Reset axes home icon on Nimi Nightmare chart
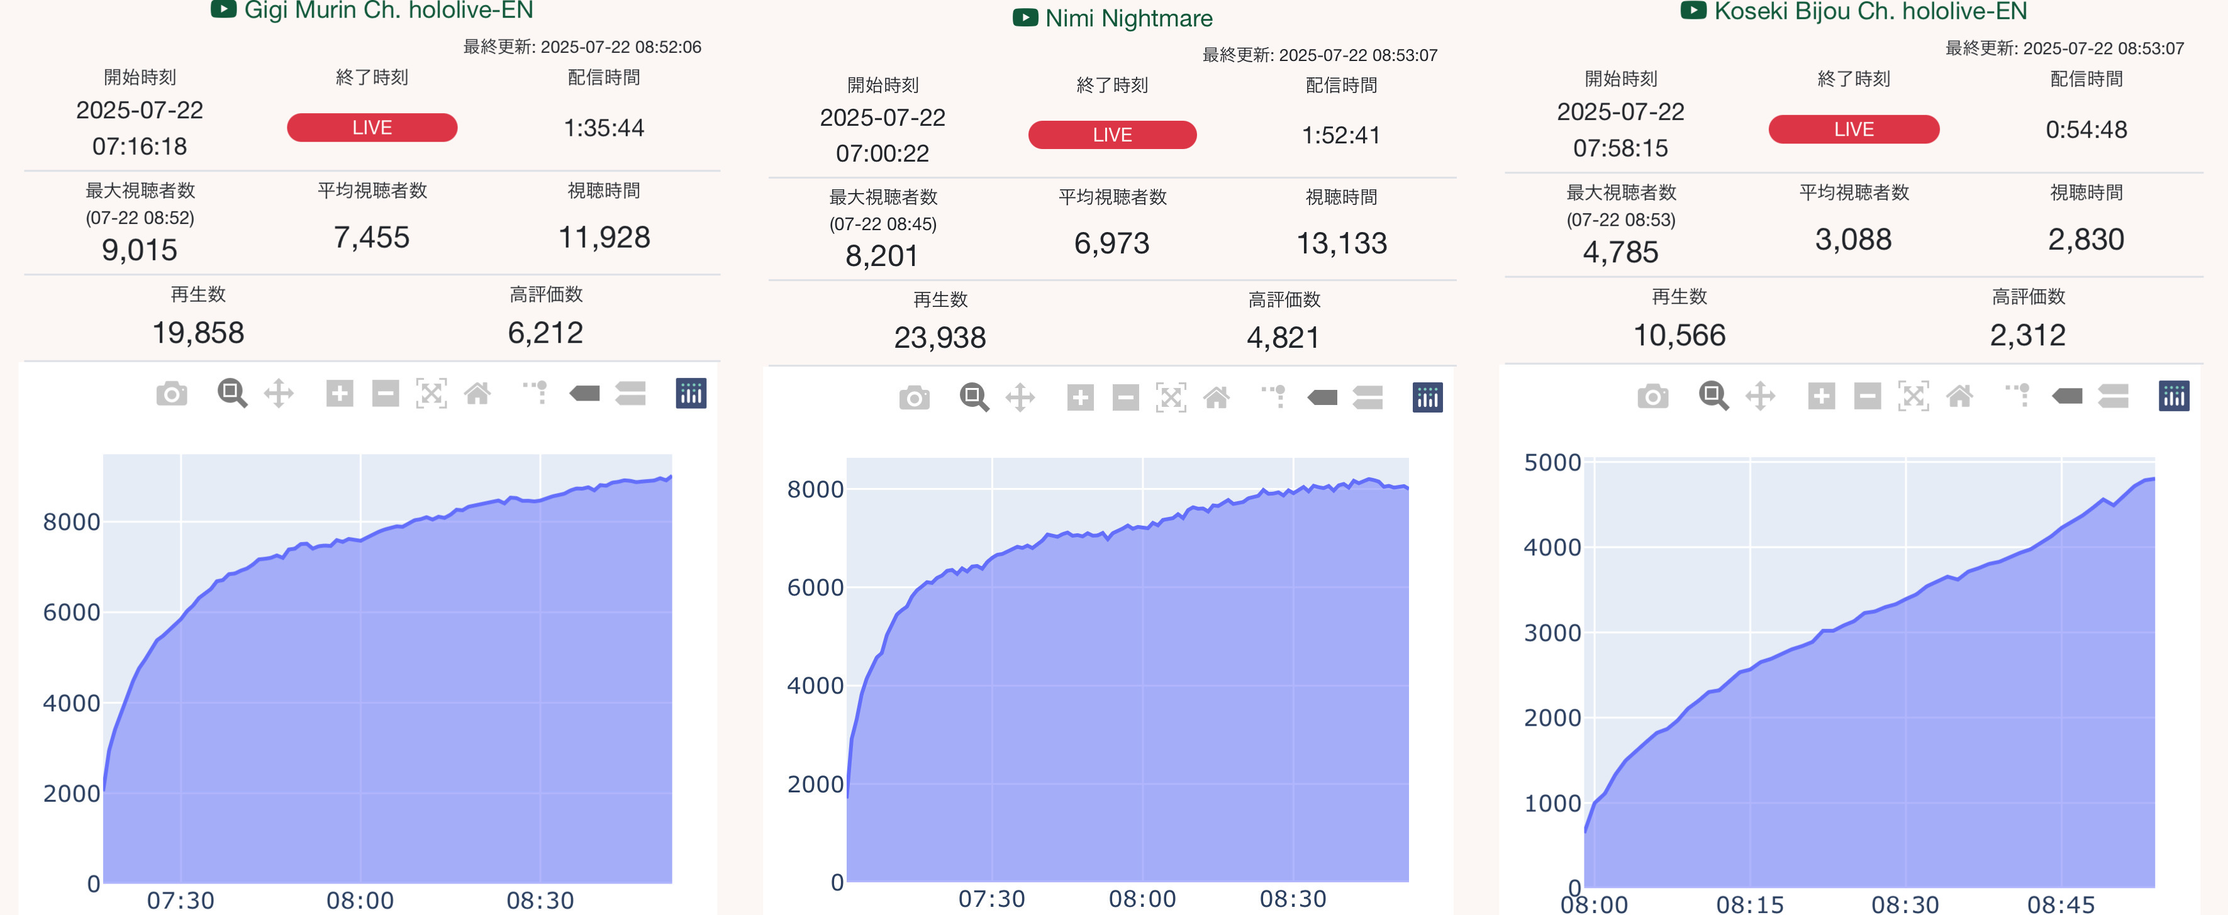This screenshot has width=2228, height=915. (x=1216, y=398)
